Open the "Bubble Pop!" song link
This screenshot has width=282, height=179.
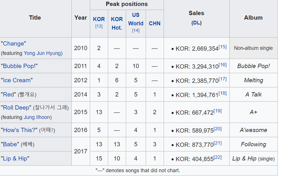coord(19,66)
